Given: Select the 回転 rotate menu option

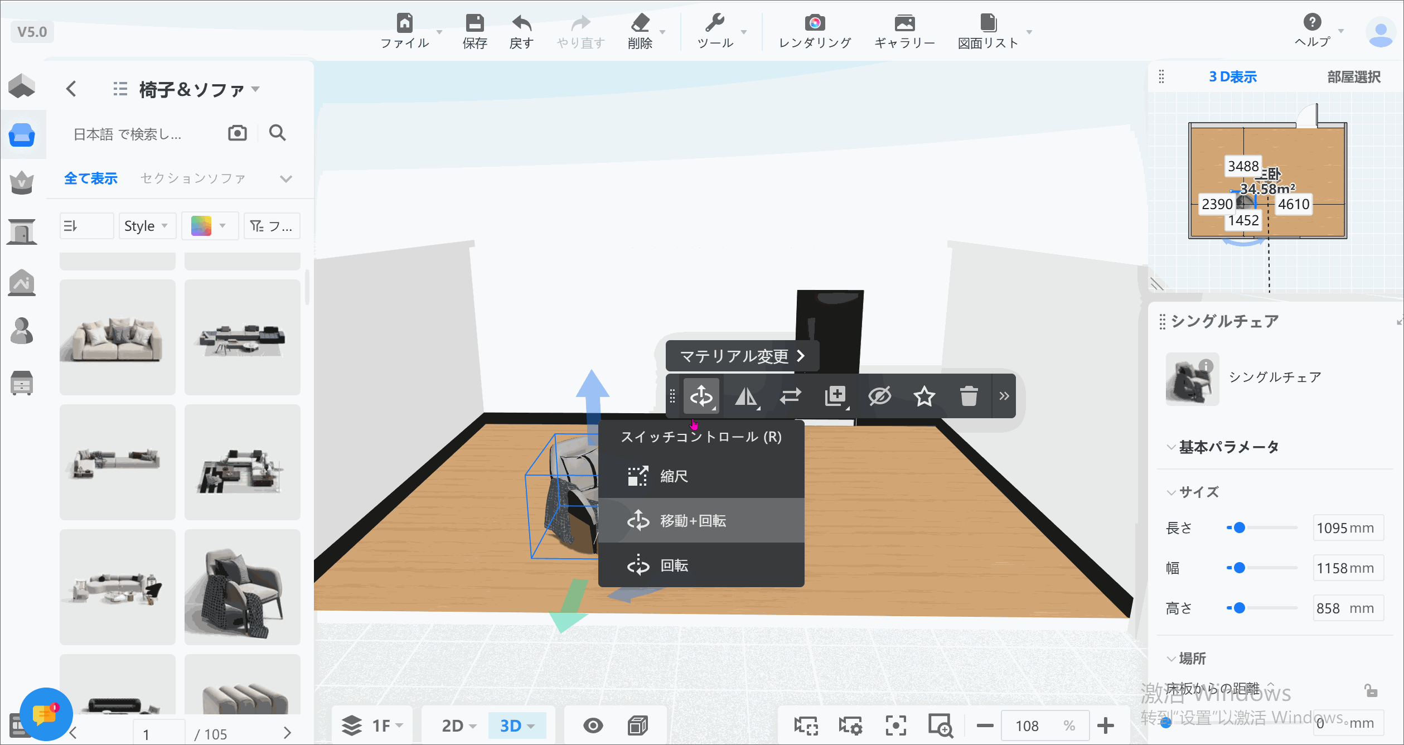Looking at the screenshot, I should (x=701, y=565).
